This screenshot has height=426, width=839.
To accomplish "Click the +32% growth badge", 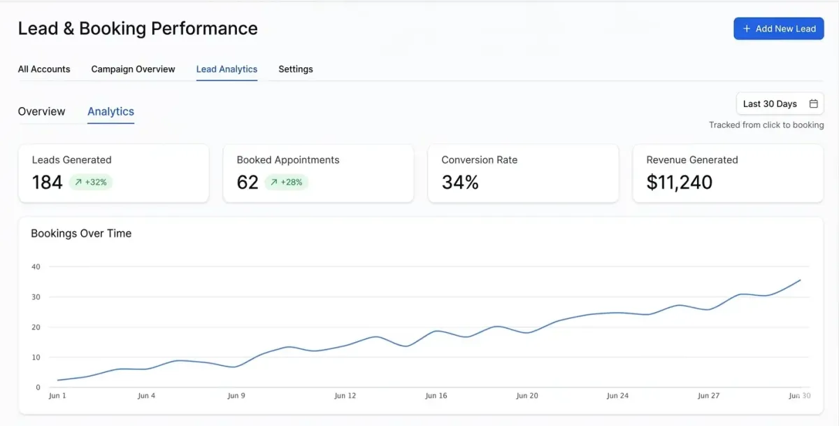I will (91, 182).
